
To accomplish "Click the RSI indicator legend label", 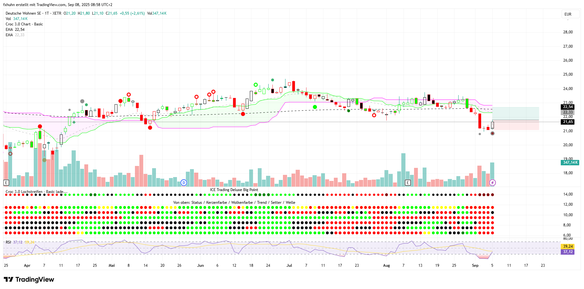I will pos(8,242).
